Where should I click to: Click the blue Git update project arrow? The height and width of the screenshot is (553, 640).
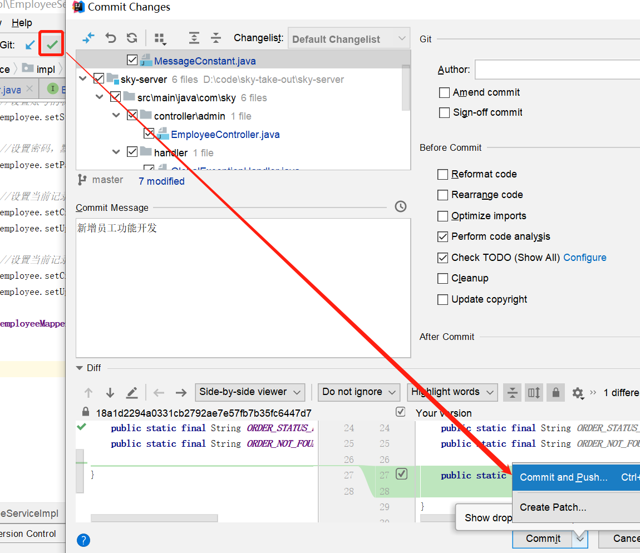coord(30,45)
